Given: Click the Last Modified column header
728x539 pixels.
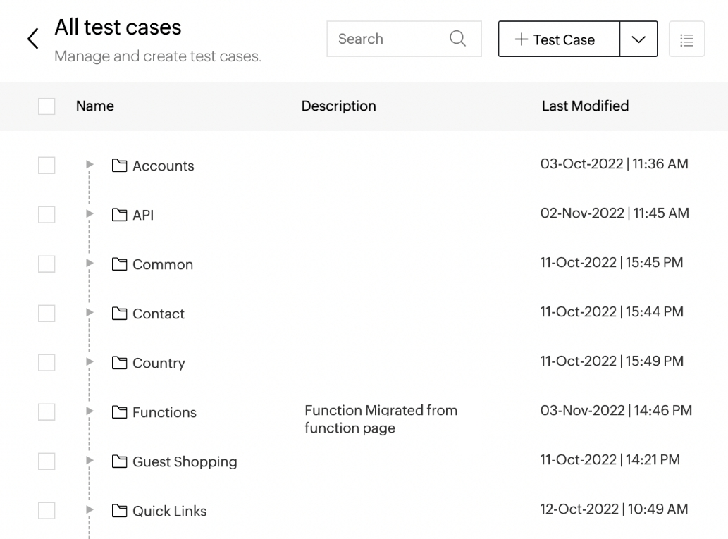Looking at the screenshot, I should point(585,106).
